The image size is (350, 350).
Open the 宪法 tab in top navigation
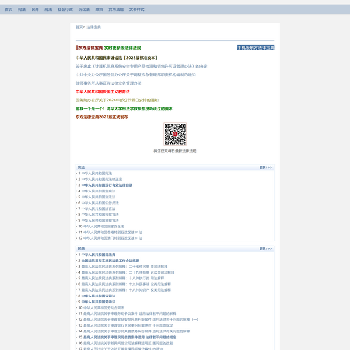coord(22,10)
